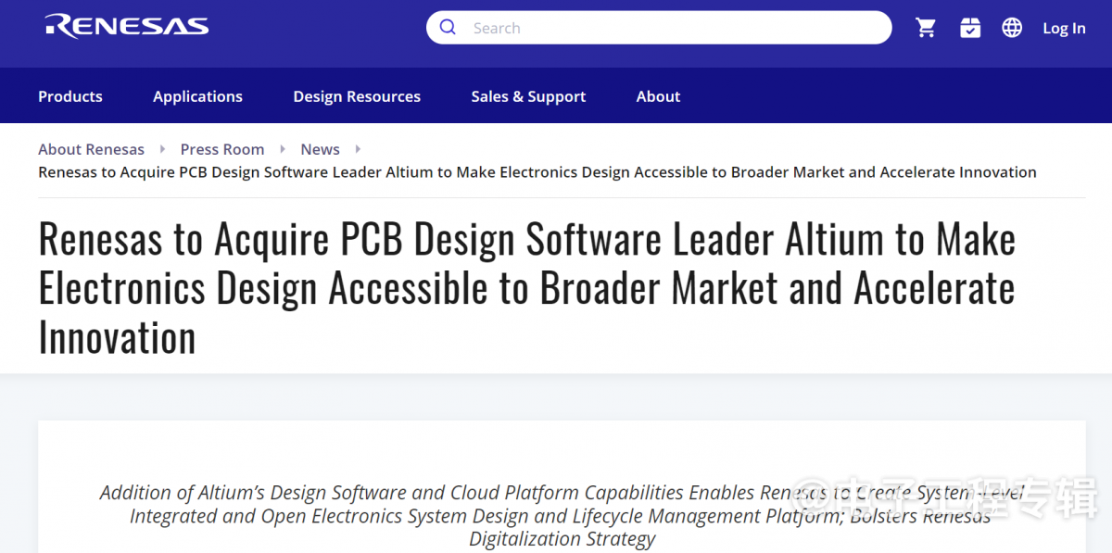Go to Press Room breadcrumb
This screenshot has width=1112, height=553.
(x=222, y=149)
